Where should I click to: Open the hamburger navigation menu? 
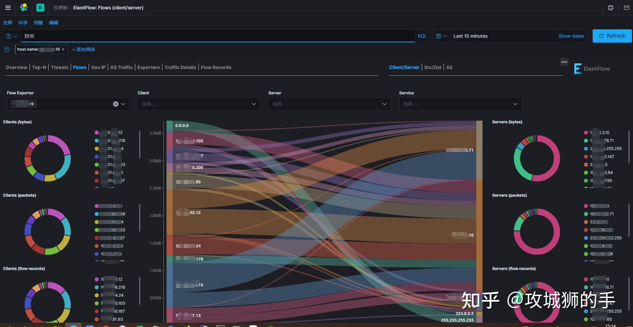click(8, 8)
